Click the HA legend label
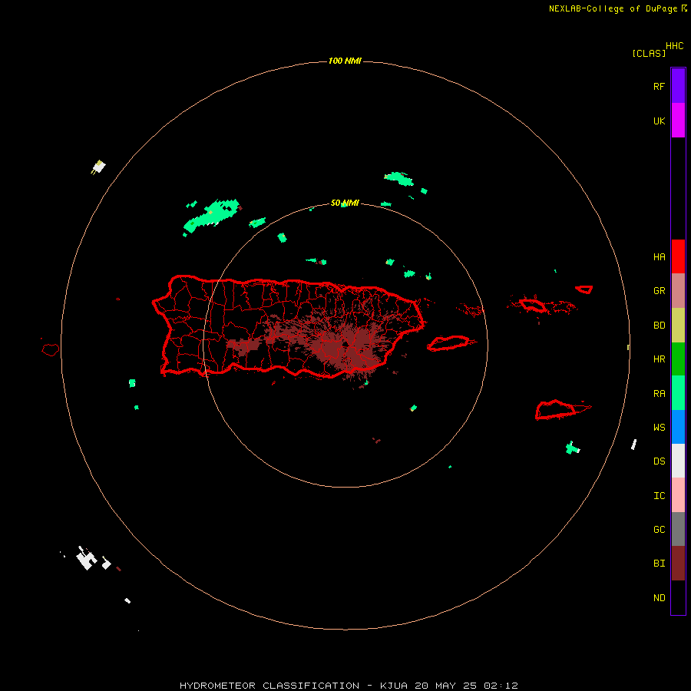This screenshot has height=691, width=691. [x=659, y=257]
